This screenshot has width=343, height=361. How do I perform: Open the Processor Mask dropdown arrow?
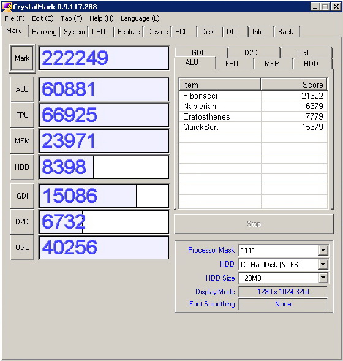click(323, 250)
